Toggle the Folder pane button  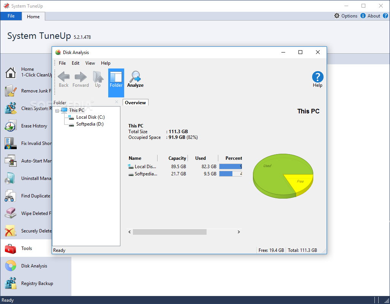116,83
